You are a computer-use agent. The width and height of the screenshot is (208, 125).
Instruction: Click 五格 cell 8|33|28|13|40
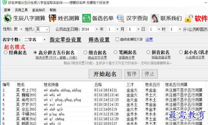pyautogui.click(x=106, y=95)
